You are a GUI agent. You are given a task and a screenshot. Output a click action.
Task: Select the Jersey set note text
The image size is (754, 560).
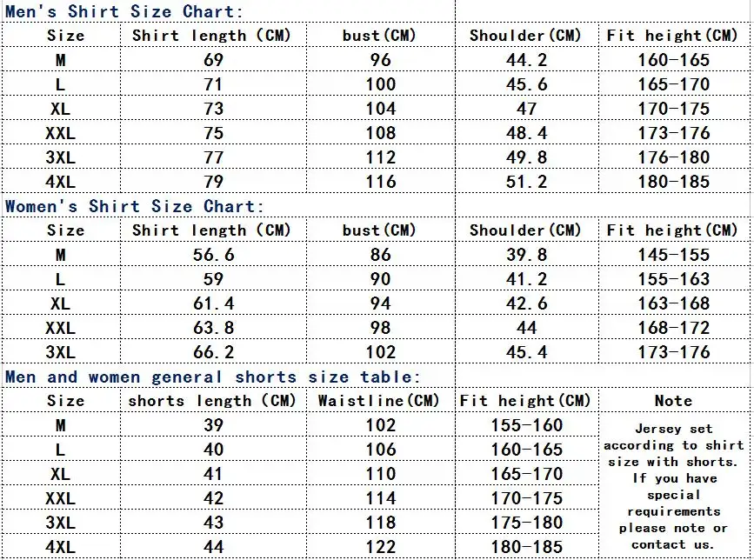(x=674, y=486)
